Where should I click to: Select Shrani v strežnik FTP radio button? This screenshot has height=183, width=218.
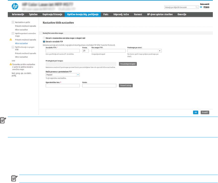pos(44,41)
